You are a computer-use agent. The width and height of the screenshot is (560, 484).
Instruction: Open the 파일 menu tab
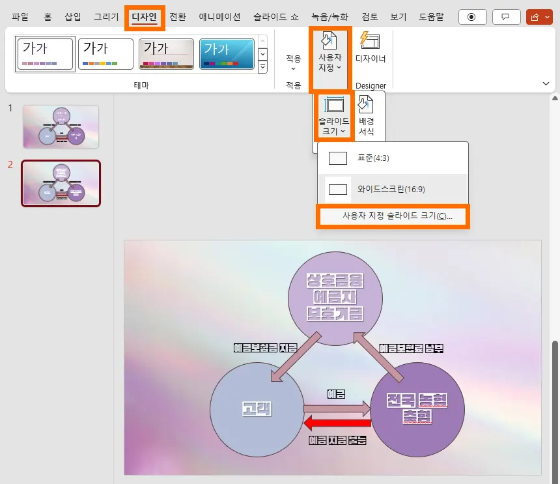pyautogui.click(x=20, y=17)
